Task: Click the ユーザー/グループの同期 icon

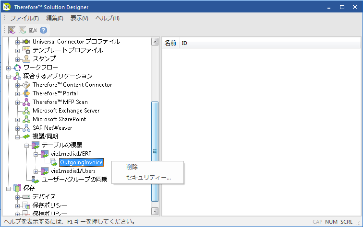Action: coord(36,180)
